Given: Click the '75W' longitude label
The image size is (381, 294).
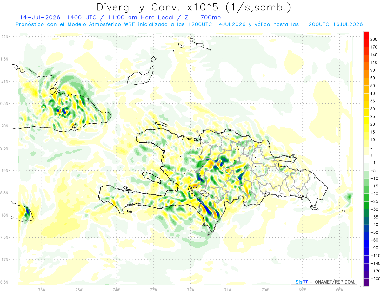Looking at the screenshot, I should coord(79,290).
